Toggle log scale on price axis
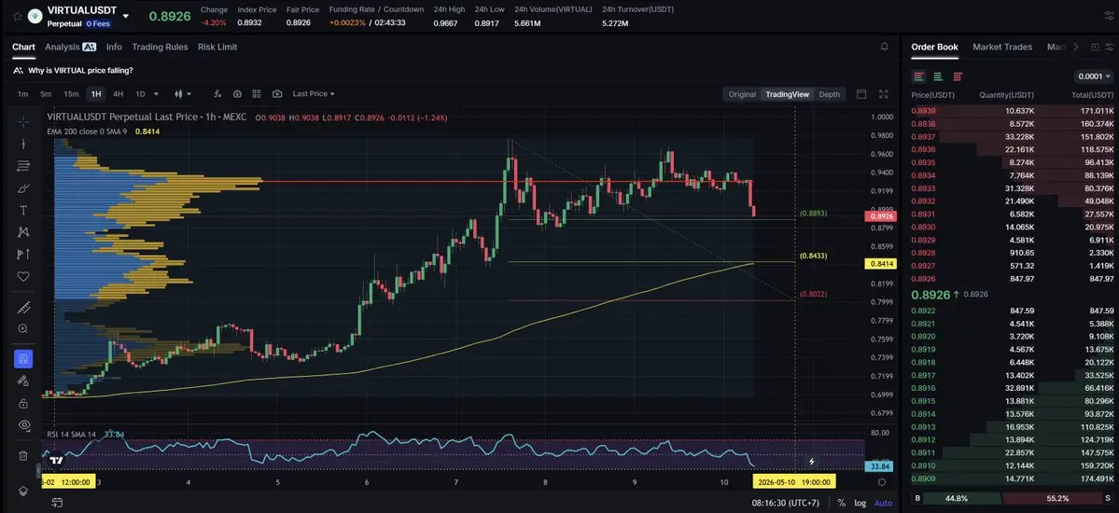 point(860,503)
